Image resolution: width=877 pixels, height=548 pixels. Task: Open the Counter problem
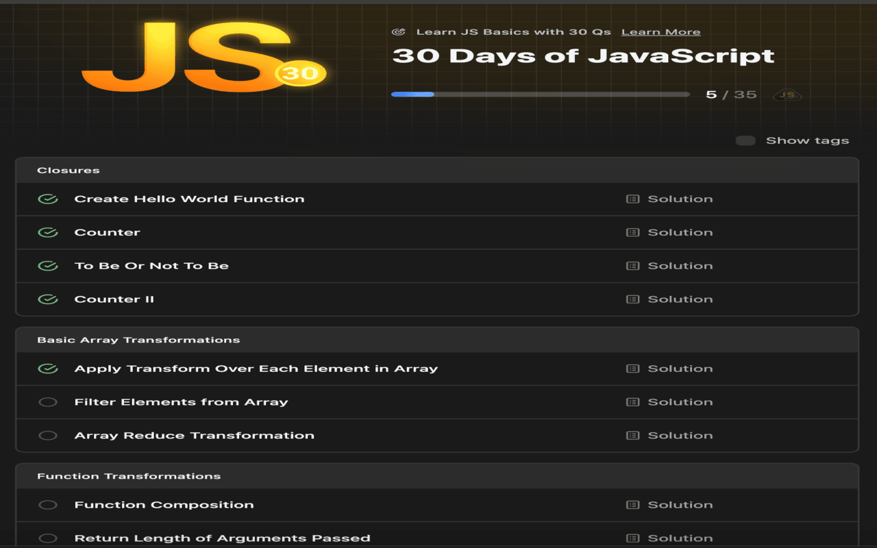[x=108, y=233]
